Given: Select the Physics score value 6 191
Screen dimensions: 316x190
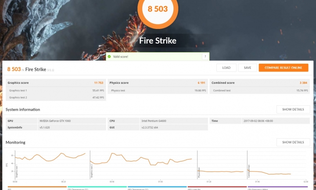Looking at the screenshot, I should pos(201,83).
